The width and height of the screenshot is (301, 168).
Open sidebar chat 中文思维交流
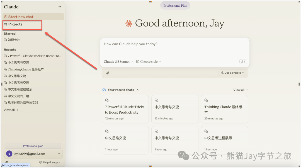click(x=15, y=76)
